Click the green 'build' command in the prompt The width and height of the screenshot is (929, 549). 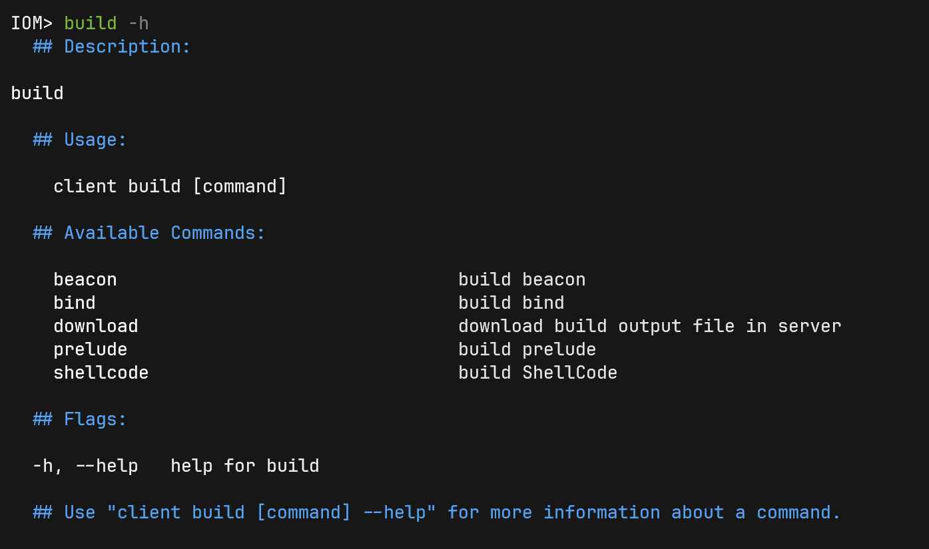[x=91, y=23]
